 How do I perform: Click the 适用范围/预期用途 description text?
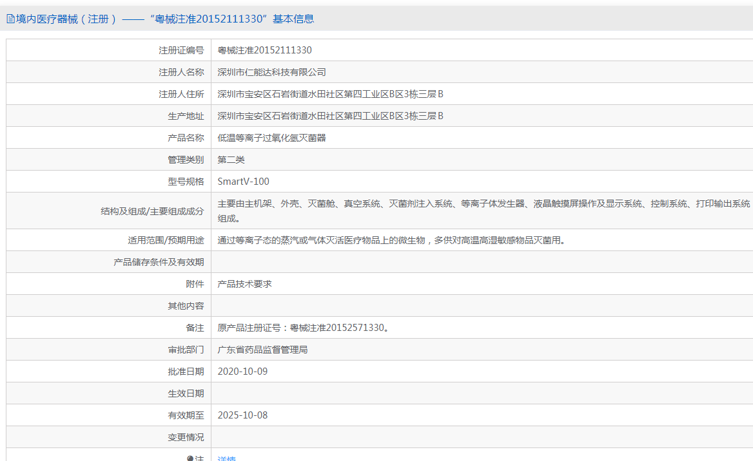(391, 240)
